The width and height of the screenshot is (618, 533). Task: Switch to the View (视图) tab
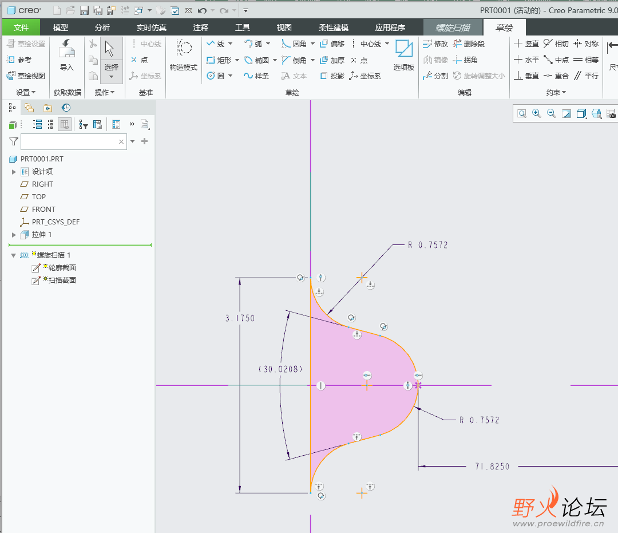coord(284,27)
